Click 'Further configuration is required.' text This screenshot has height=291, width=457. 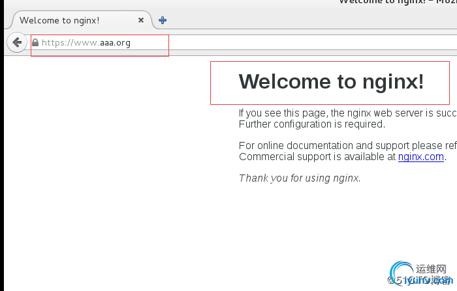click(312, 124)
